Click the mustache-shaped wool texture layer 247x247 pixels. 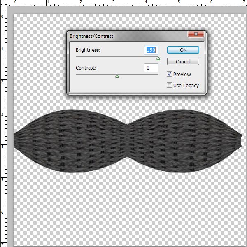(127, 141)
